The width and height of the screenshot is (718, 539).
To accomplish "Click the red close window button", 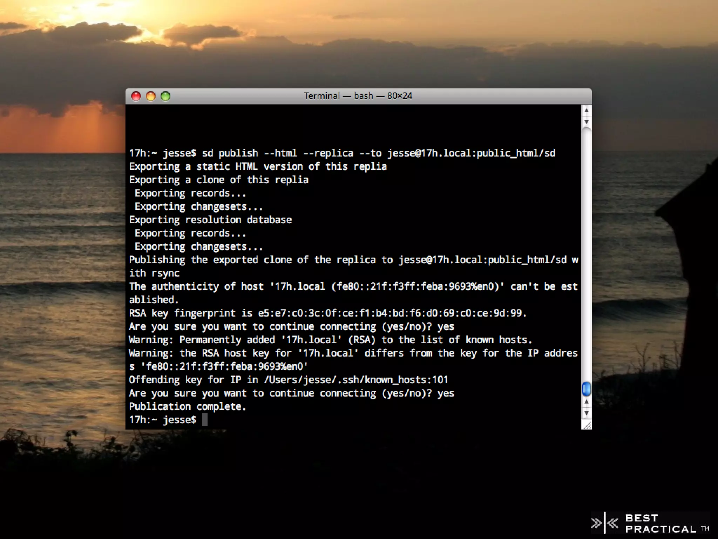I will tap(136, 96).
